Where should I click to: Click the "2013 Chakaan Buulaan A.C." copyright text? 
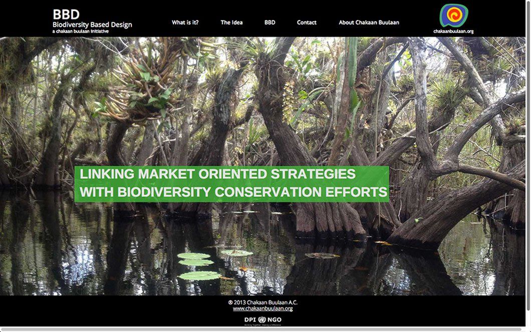(x=262, y=302)
